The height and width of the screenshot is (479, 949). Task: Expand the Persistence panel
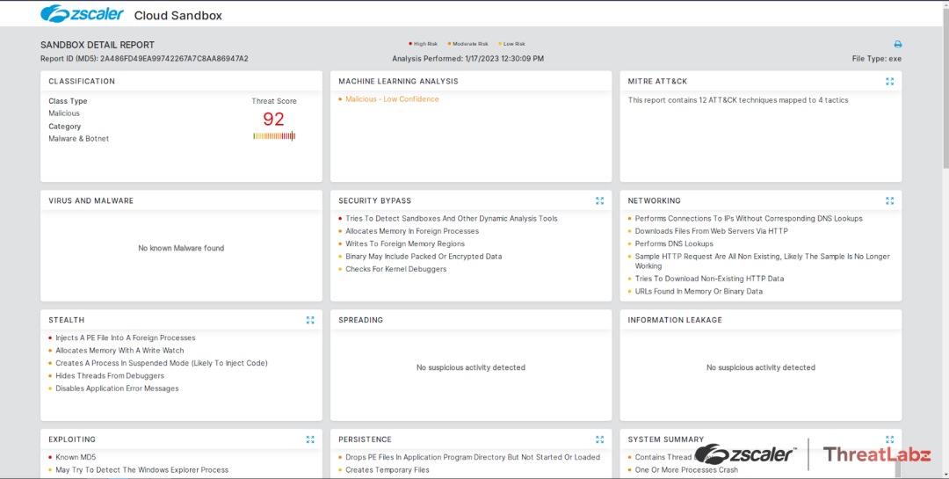599,439
